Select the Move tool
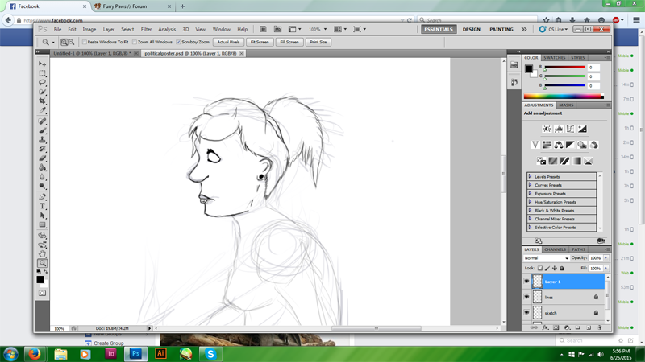645x362 pixels. click(x=43, y=64)
